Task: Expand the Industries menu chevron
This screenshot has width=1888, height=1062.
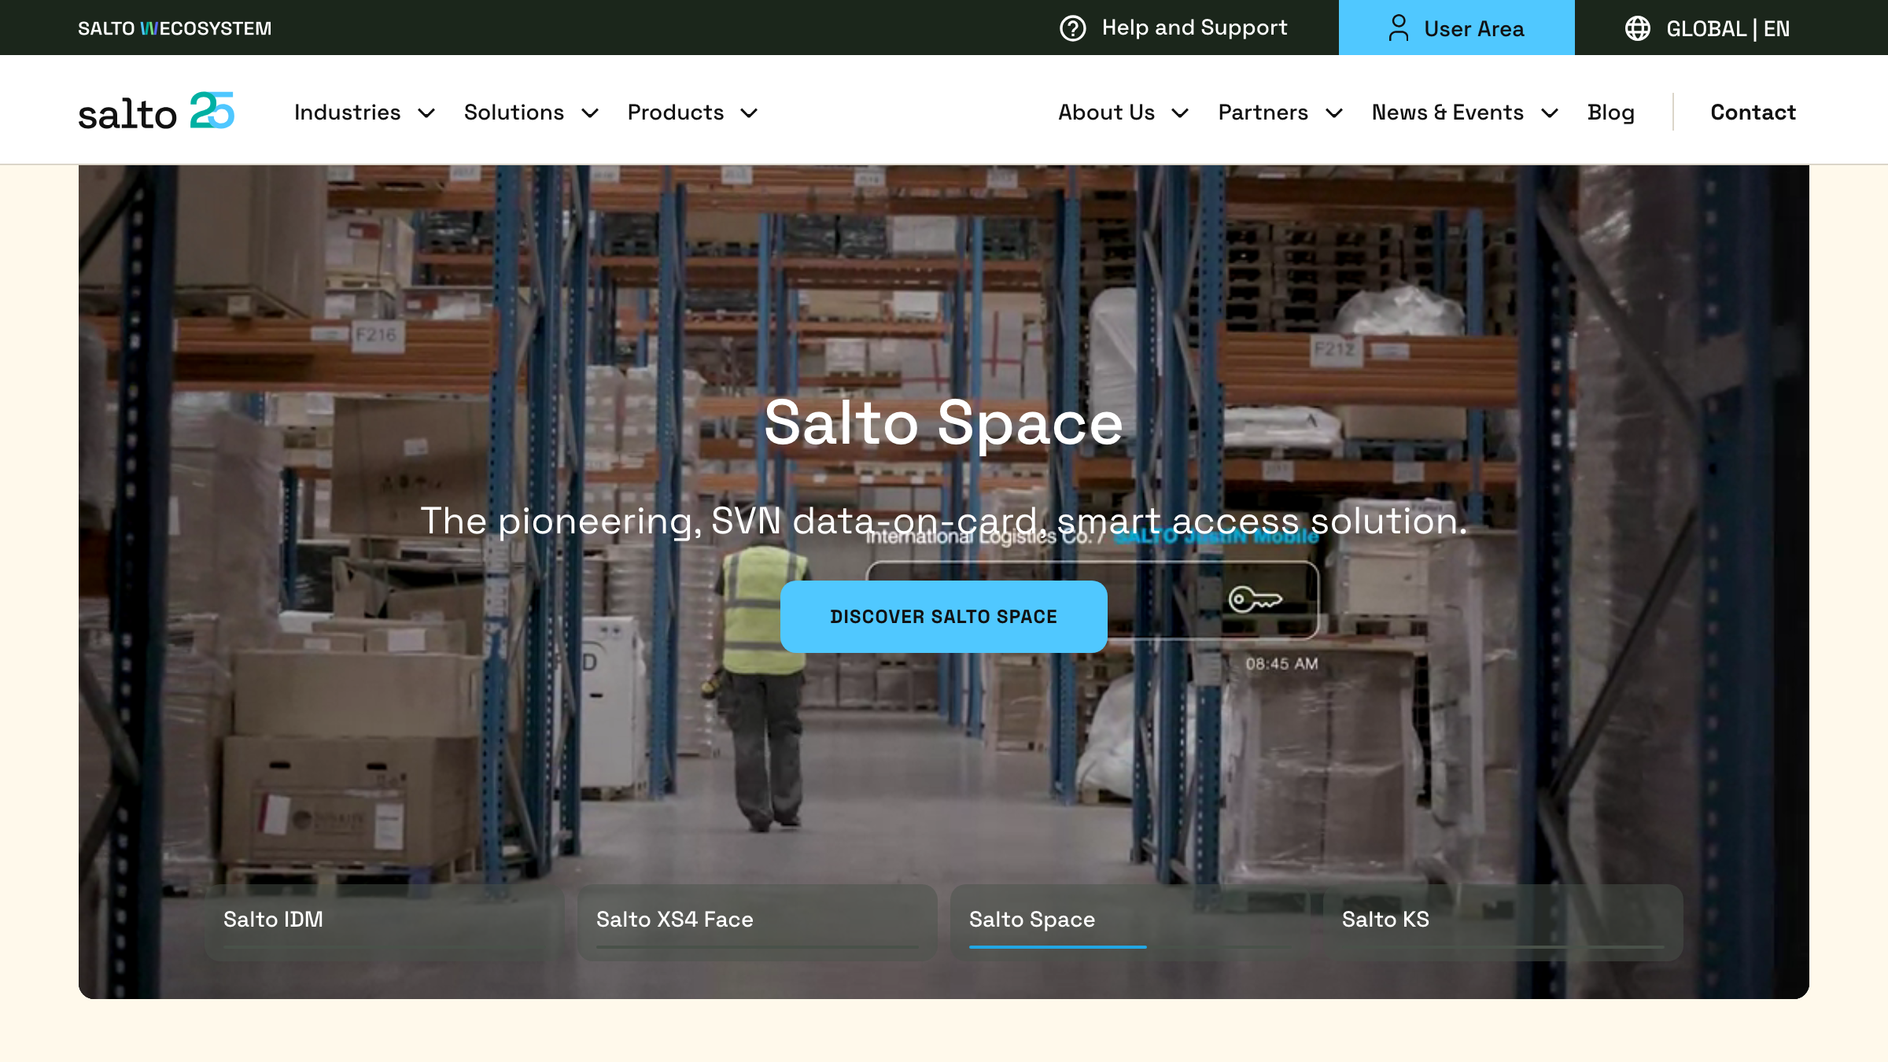Action: pyautogui.click(x=426, y=113)
